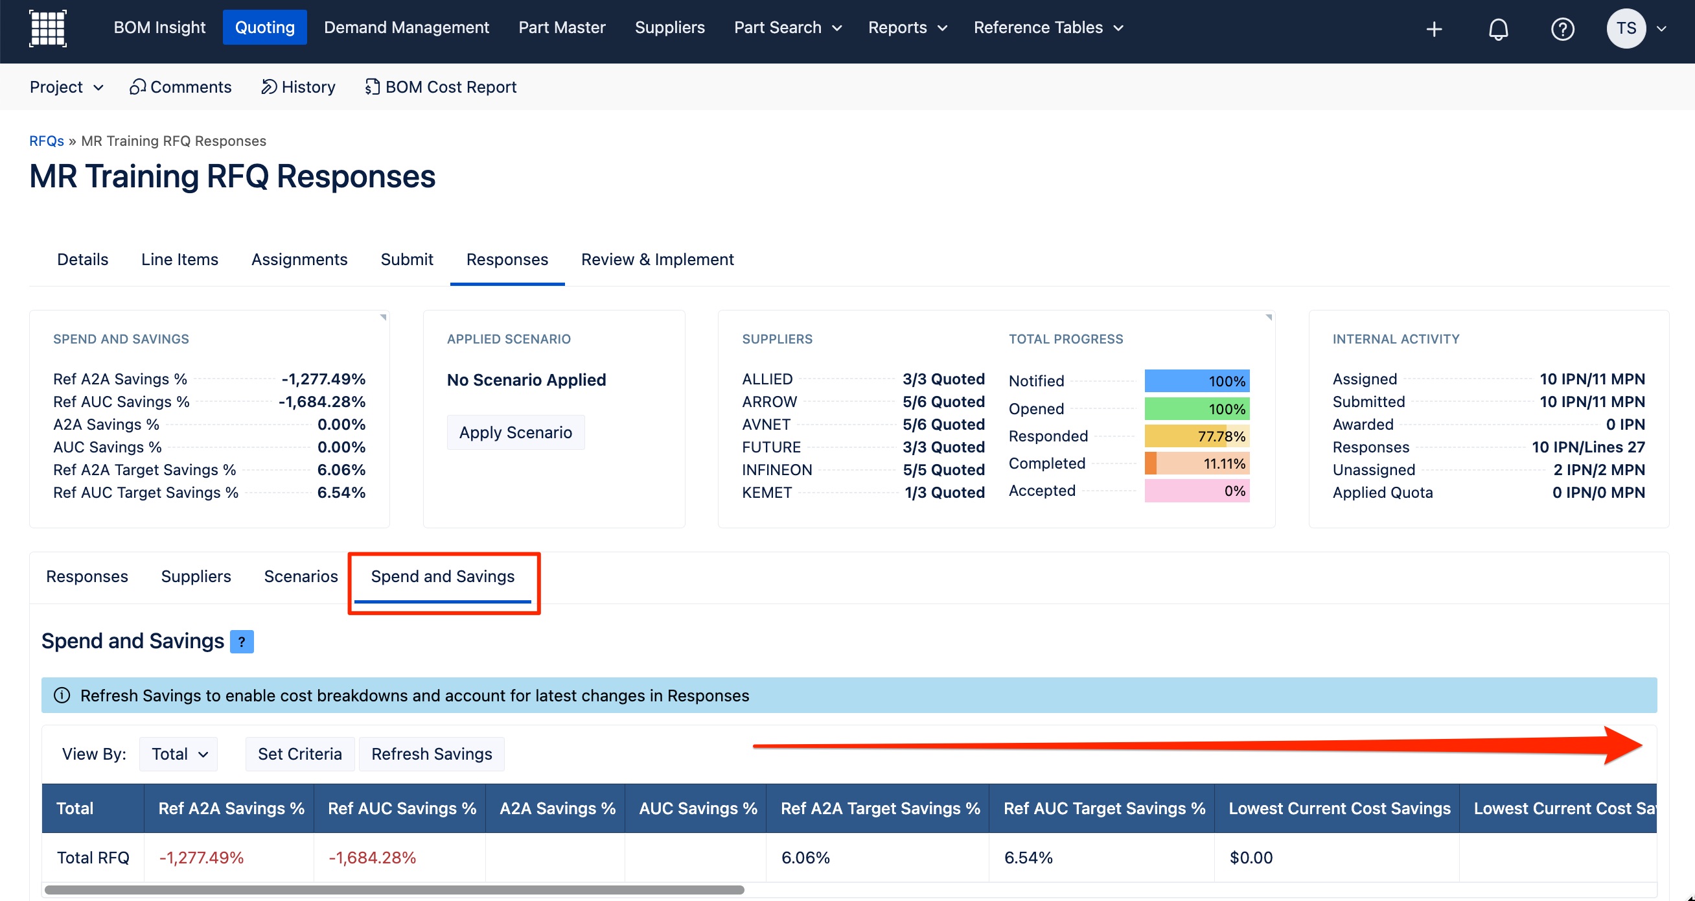The image size is (1695, 901).
Task: Open the Review & Implement tab
Action: (658, 259)
